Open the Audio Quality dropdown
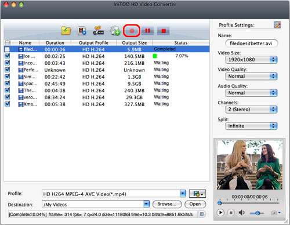 [251, 93]
